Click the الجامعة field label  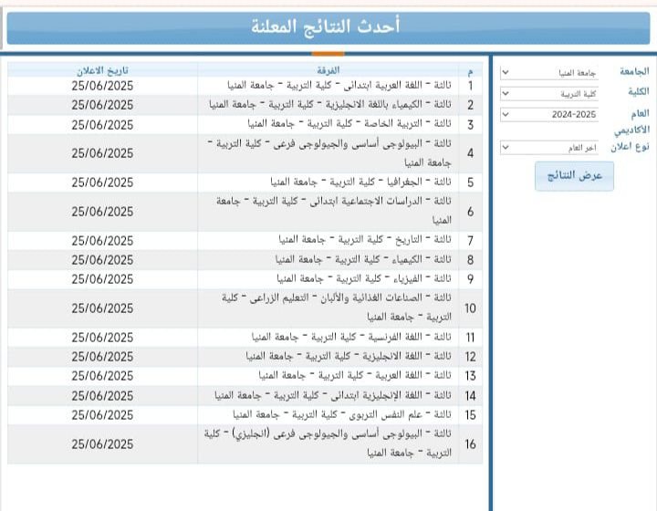pyautogui.click(x=634, y=71)
